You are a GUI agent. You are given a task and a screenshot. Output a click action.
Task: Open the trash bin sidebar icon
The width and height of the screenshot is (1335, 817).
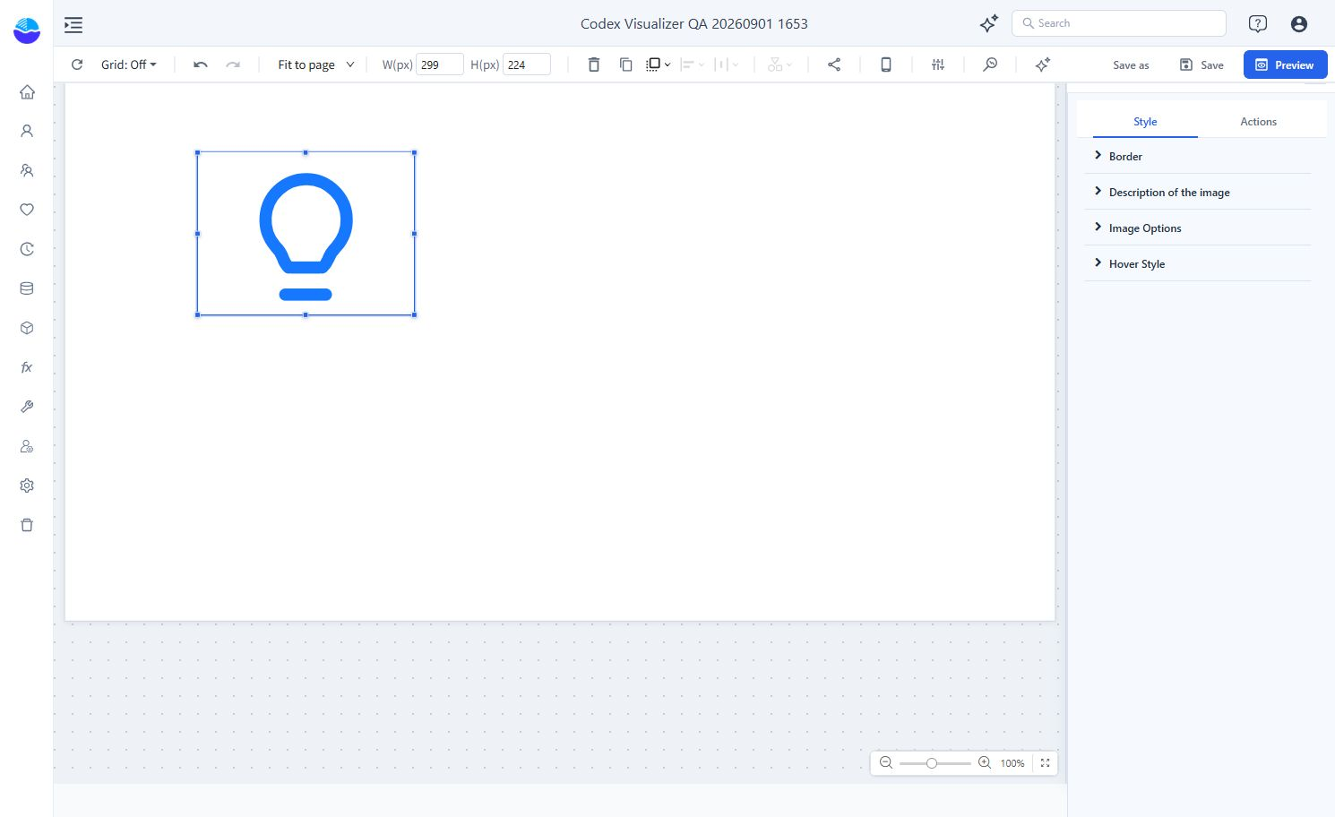pyautogui.click(x=27, y=525)
